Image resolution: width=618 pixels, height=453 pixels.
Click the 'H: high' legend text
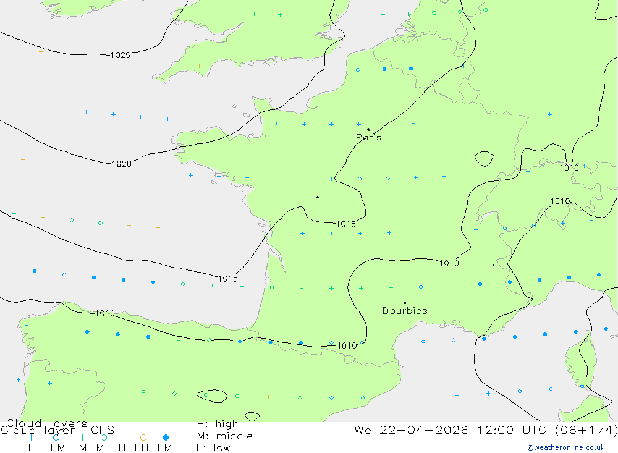coord(218,424)
